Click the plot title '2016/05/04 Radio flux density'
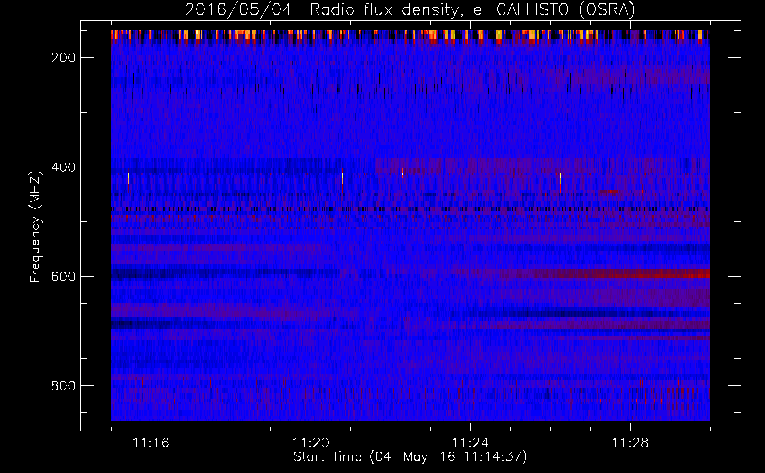Screen dimensions: 765x473 pos(409,9)
